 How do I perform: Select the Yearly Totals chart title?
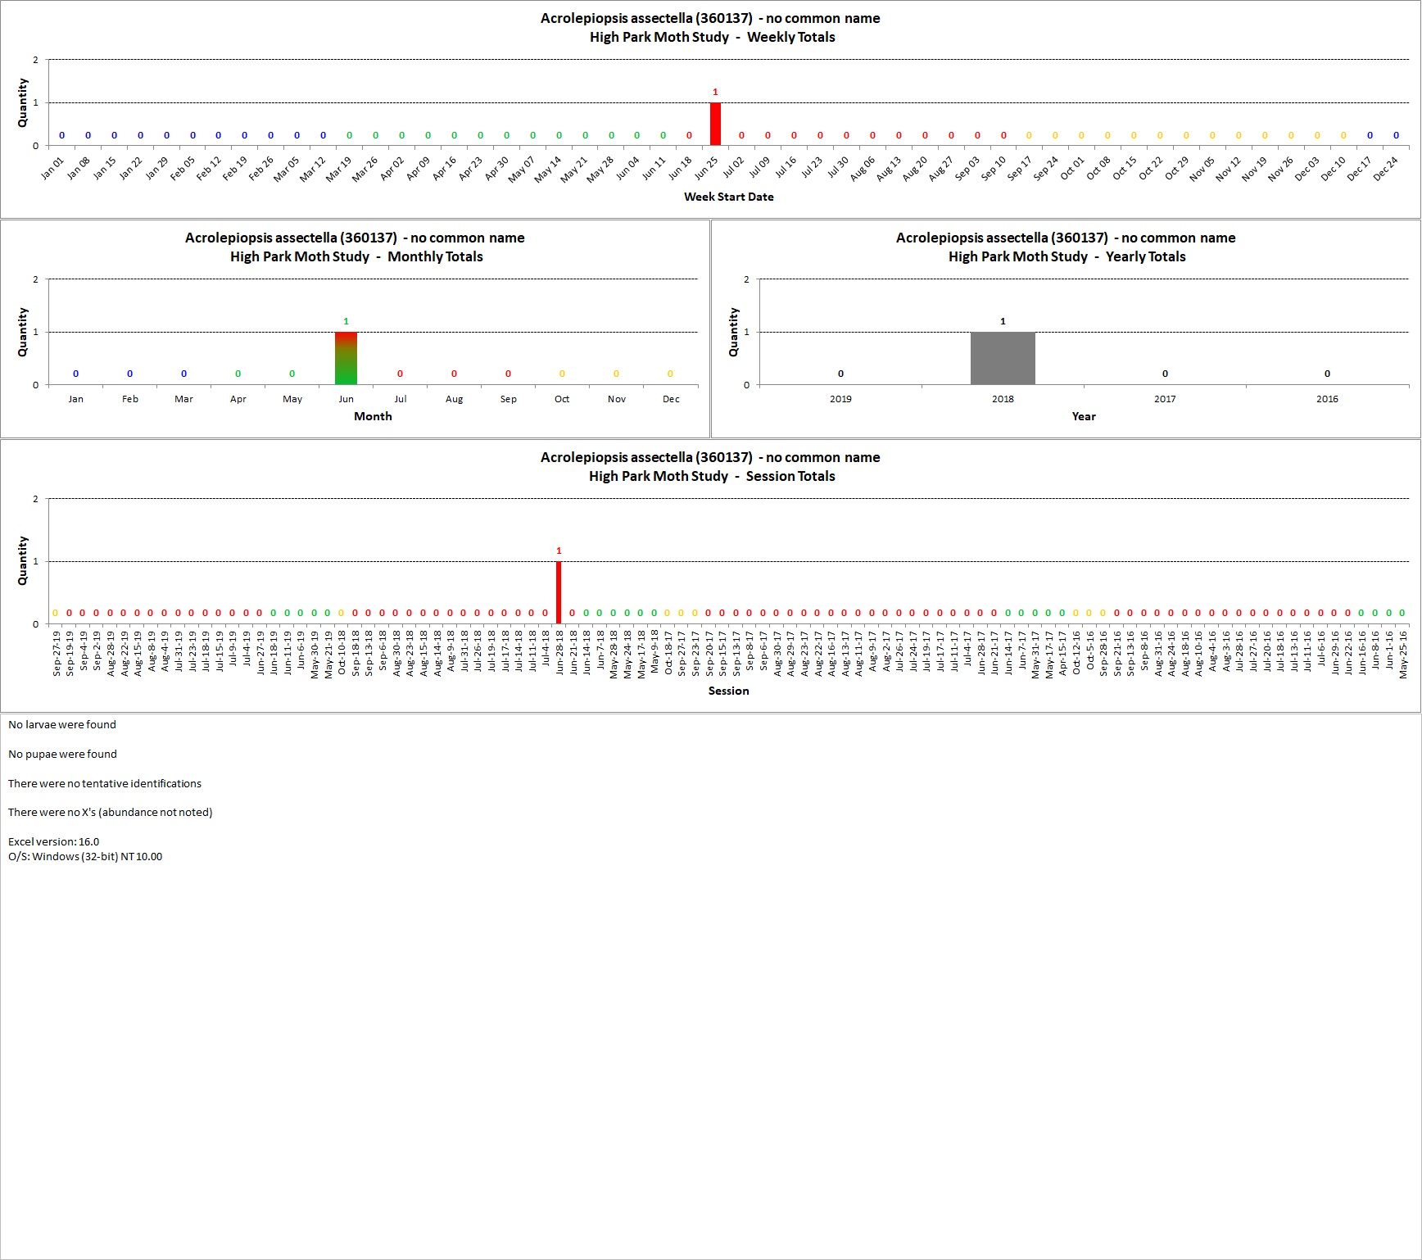1066,247
